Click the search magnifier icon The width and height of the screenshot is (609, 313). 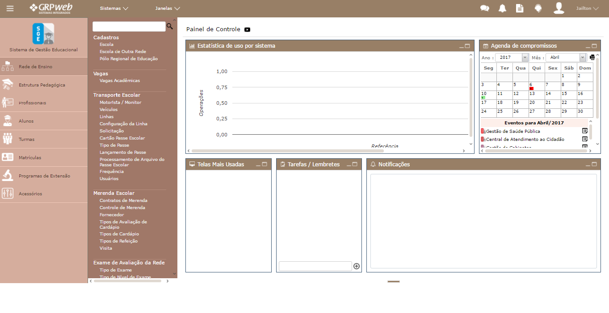[170, 27]
